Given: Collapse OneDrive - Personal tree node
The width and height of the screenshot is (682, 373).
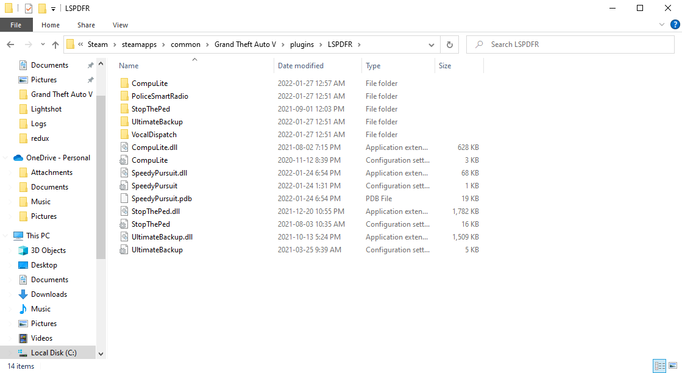Looking at the screenshot, I should 5,158.
